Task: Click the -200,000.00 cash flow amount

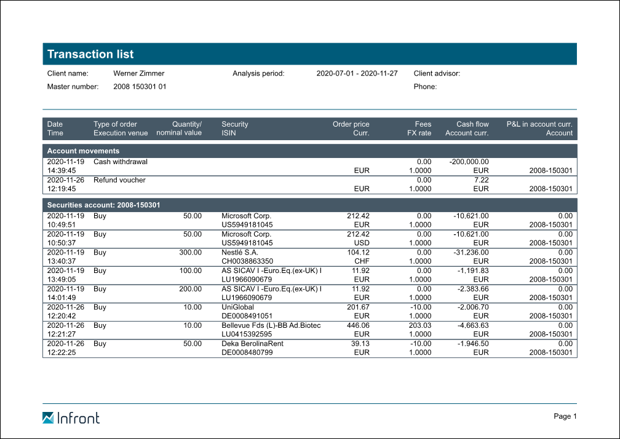Action: (x=469, y=162)
